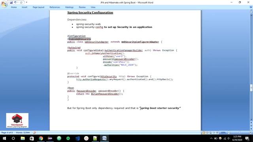The image size is (253, 142).
Task: Open the View tab
Action: pos(93,7)
